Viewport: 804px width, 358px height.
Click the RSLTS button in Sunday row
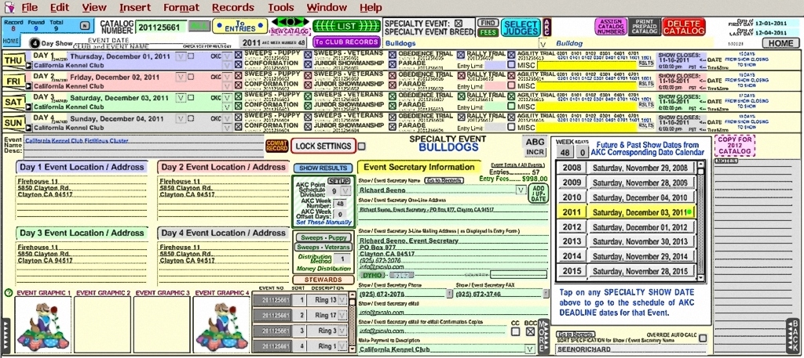[x=647, y=127]
